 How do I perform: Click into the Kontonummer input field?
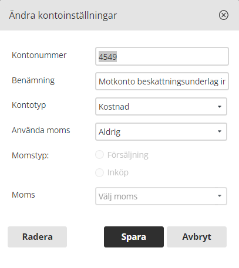point(162,56)
